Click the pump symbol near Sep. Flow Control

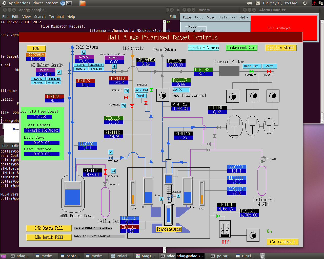click(x=163, y=95)
